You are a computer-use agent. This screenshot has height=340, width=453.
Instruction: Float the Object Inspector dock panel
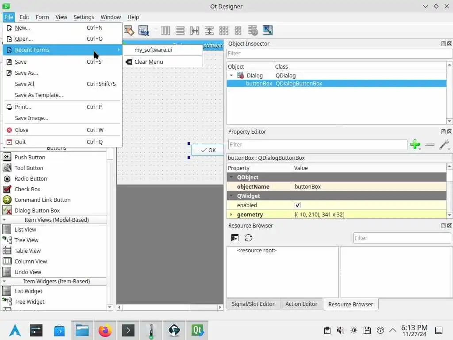tap(443, 43)
